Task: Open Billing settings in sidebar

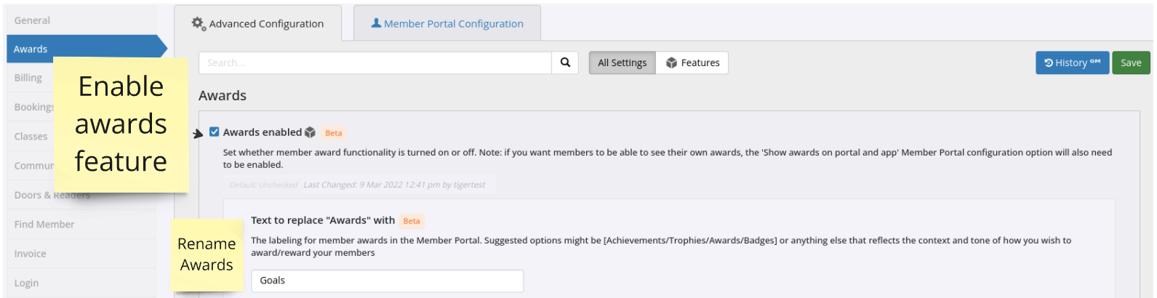Action: (28, 78)
